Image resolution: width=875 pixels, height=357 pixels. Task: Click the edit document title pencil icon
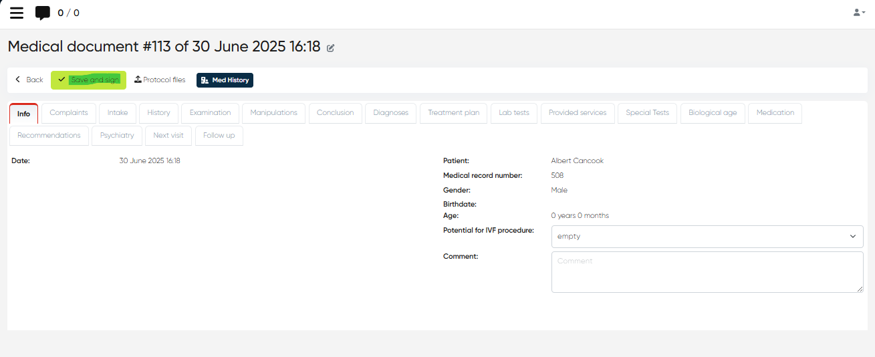[331, 47]
